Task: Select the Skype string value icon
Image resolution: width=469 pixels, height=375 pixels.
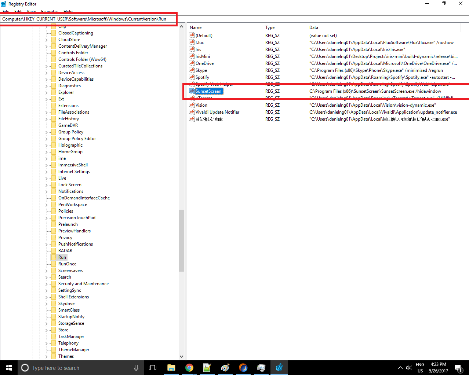Action: (x=192, y=70)
